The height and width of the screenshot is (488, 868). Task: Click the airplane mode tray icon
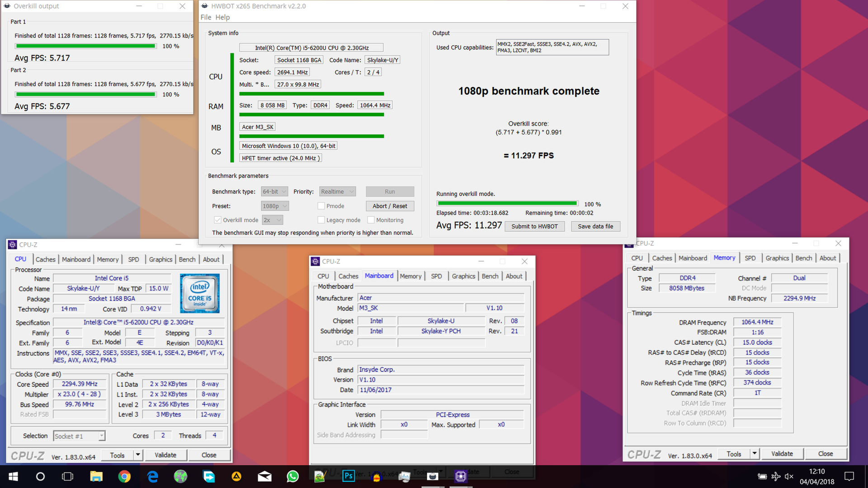pyautogui.click(x=776, y=476)
